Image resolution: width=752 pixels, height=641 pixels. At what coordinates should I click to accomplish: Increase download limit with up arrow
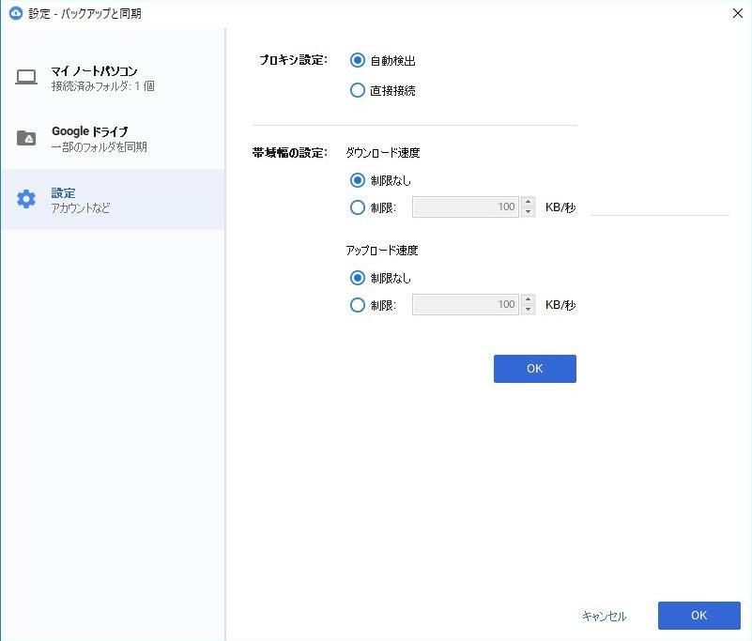(x=528, y=202)
